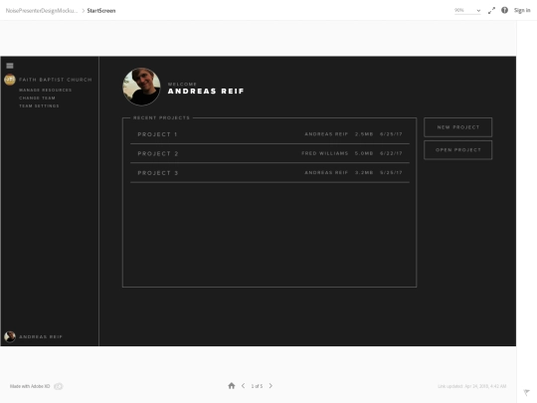Click the Welcome Andreas Reif heading
This screenshot has height=403, width=537.
[206, 89]
